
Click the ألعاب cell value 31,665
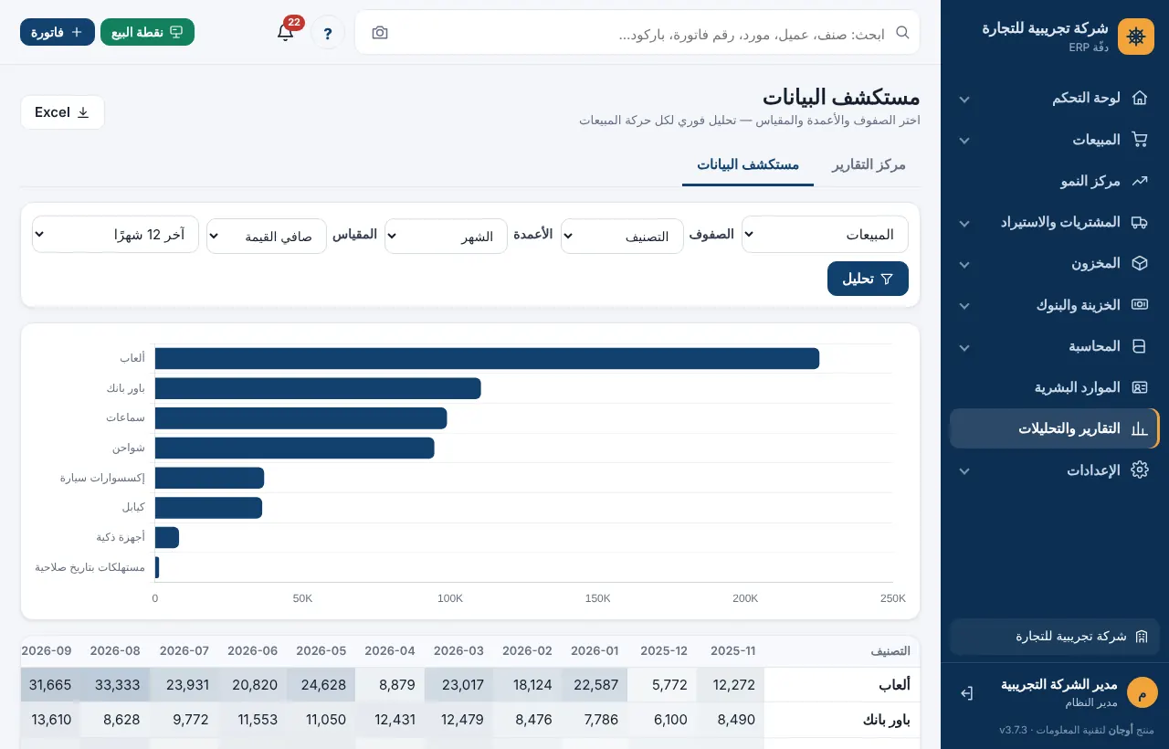pos(50,685)
